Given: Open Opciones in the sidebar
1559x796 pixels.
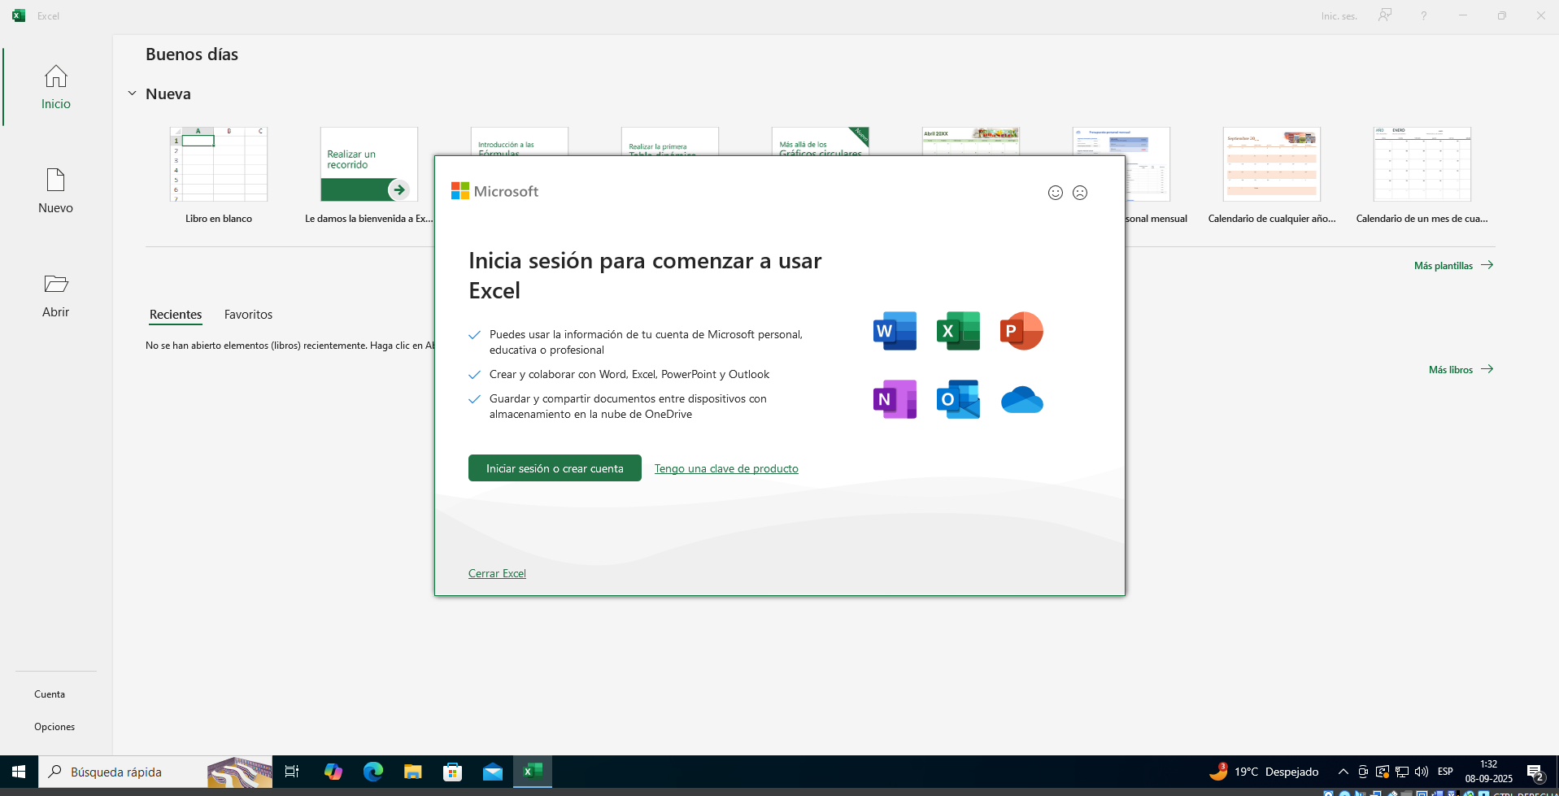Looking at the screenshot, I should click(54, 727).
